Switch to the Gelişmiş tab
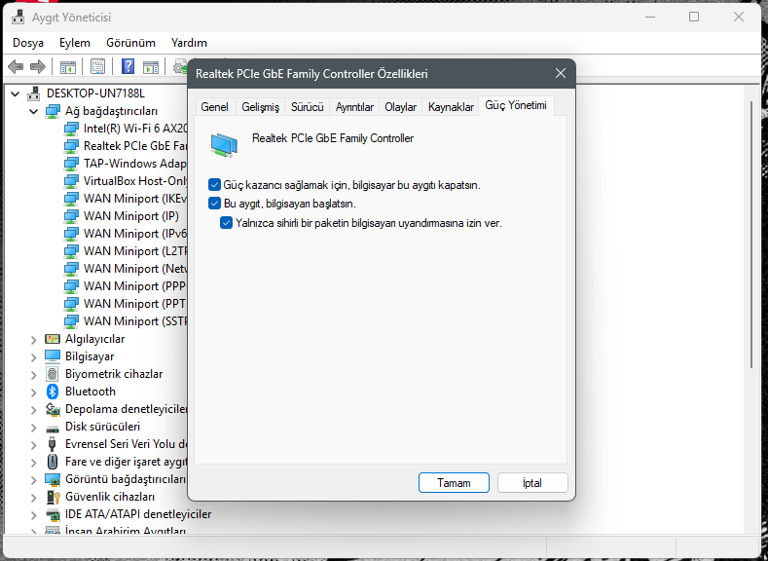The image size is (768, 561). 260,107
